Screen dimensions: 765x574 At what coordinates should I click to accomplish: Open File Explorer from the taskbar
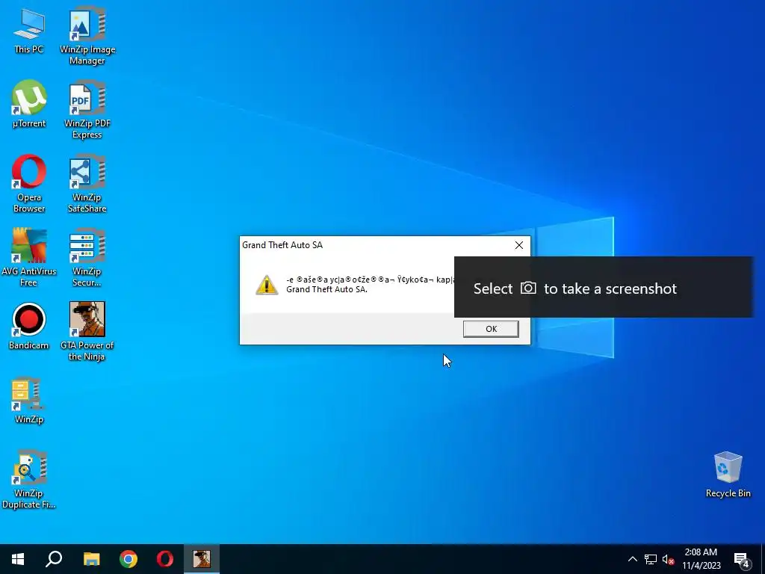[x=91, y=559]
